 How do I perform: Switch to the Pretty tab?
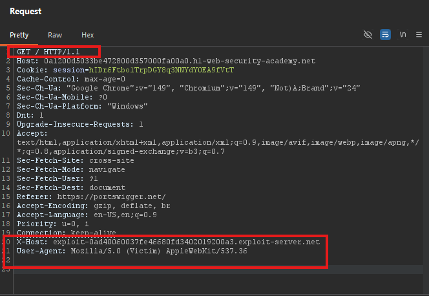point(19,35)
